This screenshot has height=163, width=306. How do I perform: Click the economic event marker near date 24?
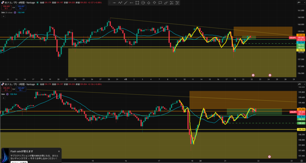click(x=270, y=75)
